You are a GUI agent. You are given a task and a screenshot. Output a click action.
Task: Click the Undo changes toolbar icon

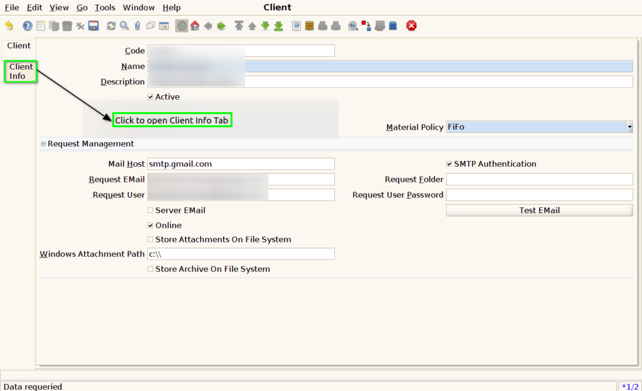pyautogui.click(x=9, y=26)
